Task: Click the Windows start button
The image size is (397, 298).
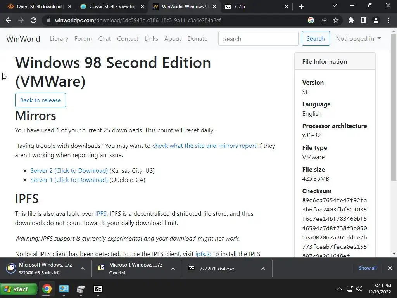Action: pyautogui.click(x=19, y=289)
